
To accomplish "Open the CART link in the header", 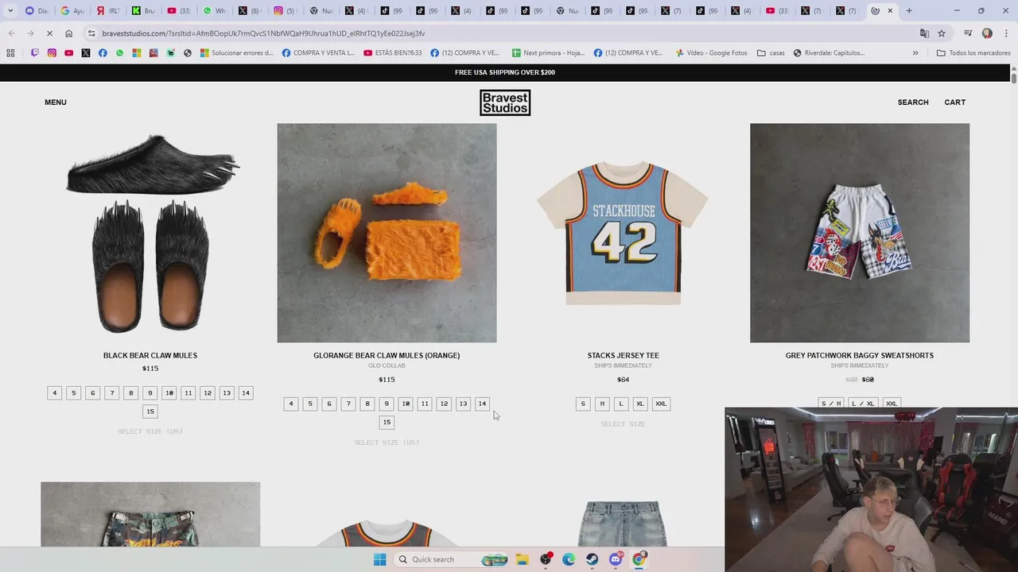I will (x=954, y=102).
